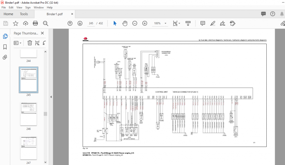Screen dimensions: 285x165
Task: Delete selected page thumbnail
Action: click(30, 43)
